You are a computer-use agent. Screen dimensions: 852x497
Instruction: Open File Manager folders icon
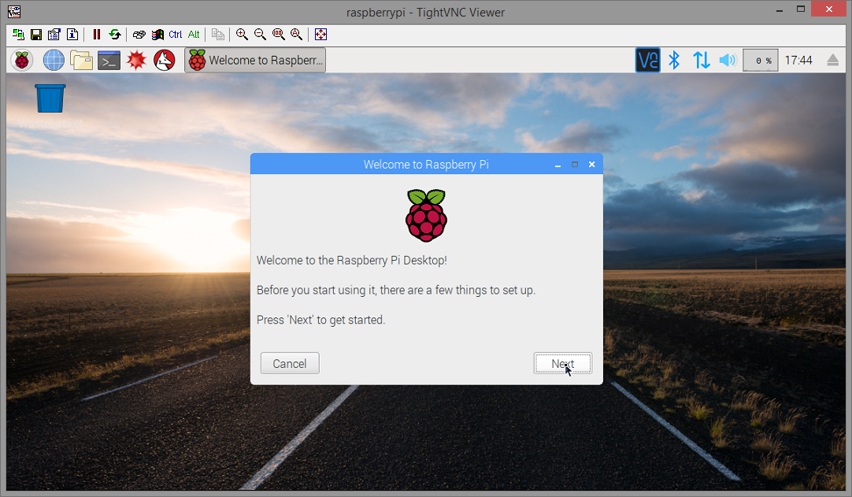pyautogui.click(x=82, y=61)
